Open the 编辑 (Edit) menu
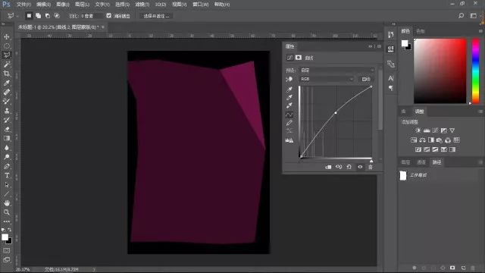This screenshot has width=485, height=273. click(43, 5)
